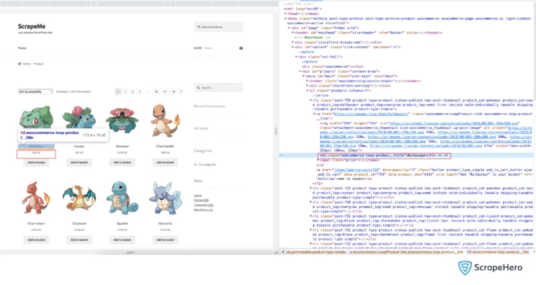Go to results page 2

point(125,91)
